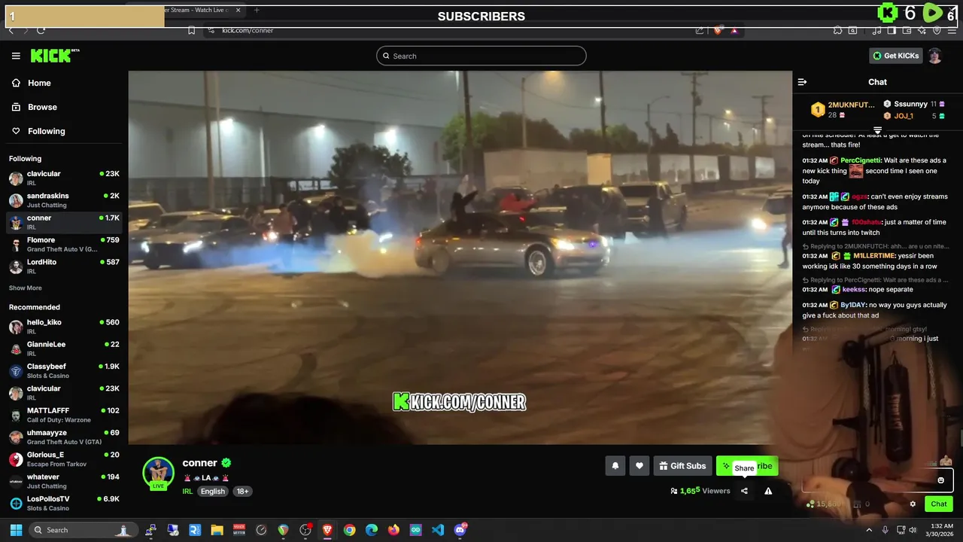Click the Gift Subs button
The width and height of the screenshot is (963, 542).
coord(682,466)
